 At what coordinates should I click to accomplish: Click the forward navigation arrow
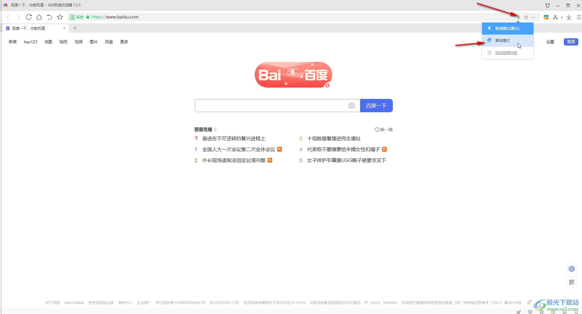click(18, 17)
